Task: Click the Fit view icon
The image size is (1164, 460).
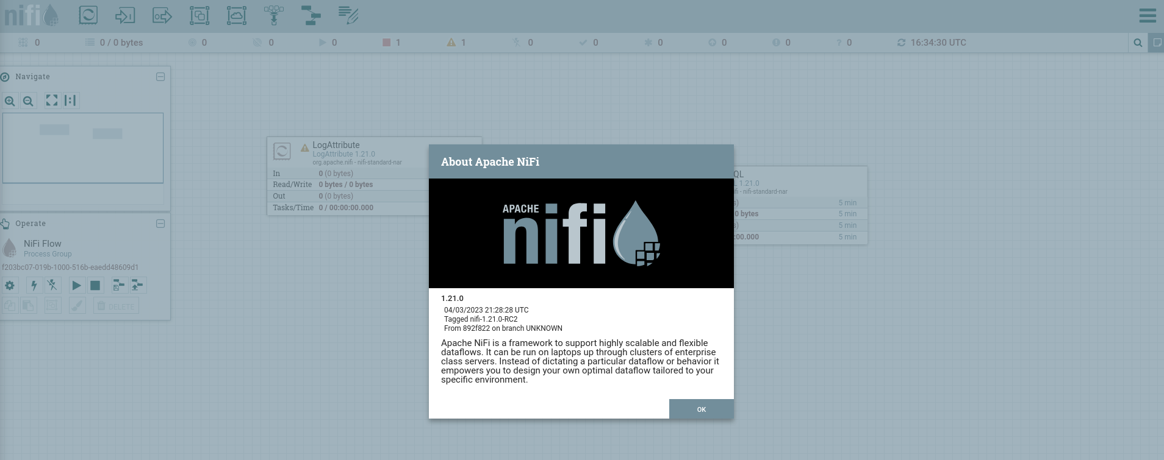Action: click(x=52, y=101)
